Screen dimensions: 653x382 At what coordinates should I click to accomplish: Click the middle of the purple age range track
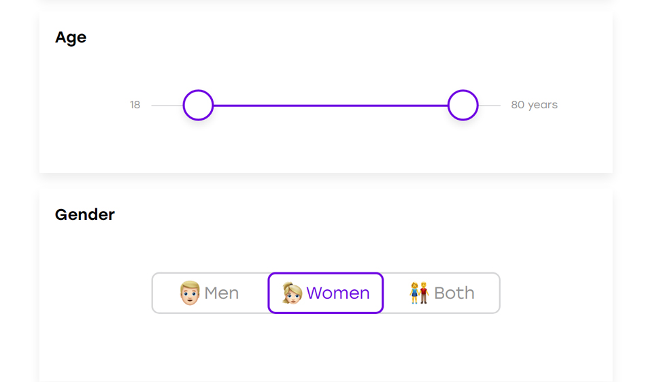[331, 106]
